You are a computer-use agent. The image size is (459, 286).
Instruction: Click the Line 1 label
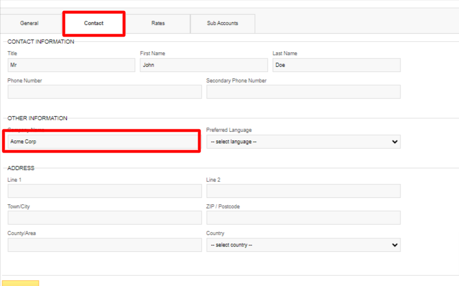14,180
